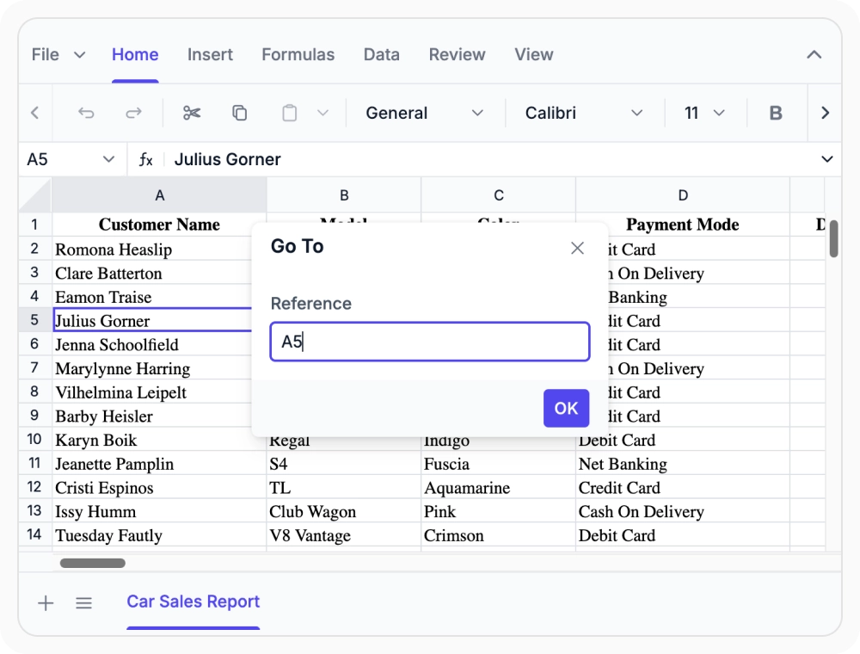Click the Redo arrow icon
Screen dimensions: 860x654
(133, 113)
